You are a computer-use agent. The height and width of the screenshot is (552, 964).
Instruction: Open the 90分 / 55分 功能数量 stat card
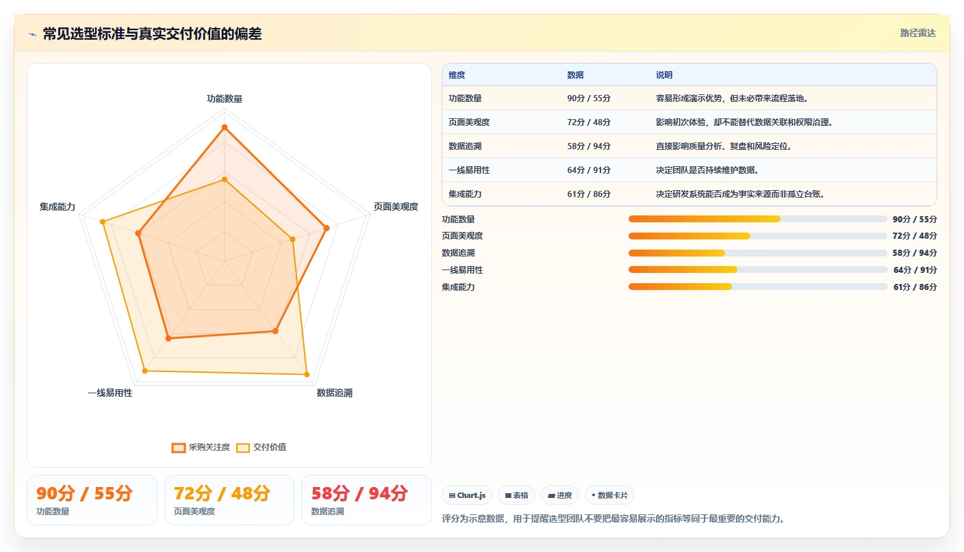[92, 500]
